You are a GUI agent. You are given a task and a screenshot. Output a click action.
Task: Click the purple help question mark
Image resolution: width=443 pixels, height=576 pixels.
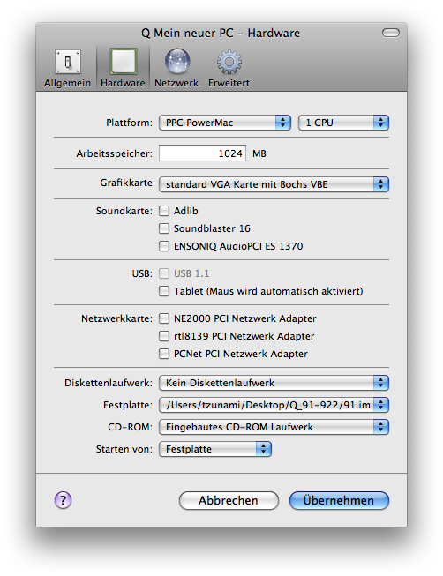pos(63,500)
